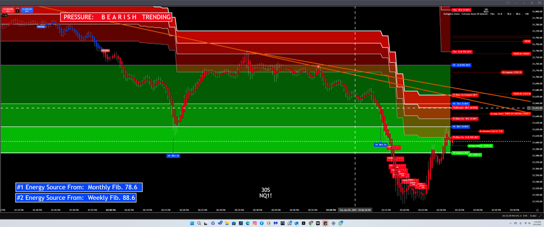Click the blue 1H 78.6 Z3 28/5 label

coord(461,104)
